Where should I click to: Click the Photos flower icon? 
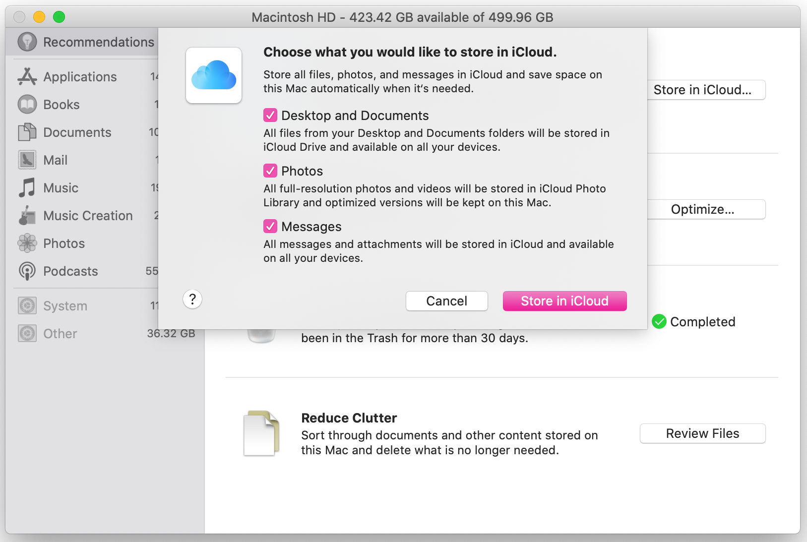(27, 243)
